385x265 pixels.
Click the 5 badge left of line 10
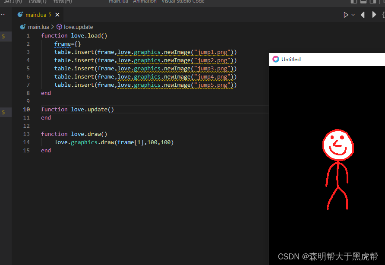pos(3,113)
